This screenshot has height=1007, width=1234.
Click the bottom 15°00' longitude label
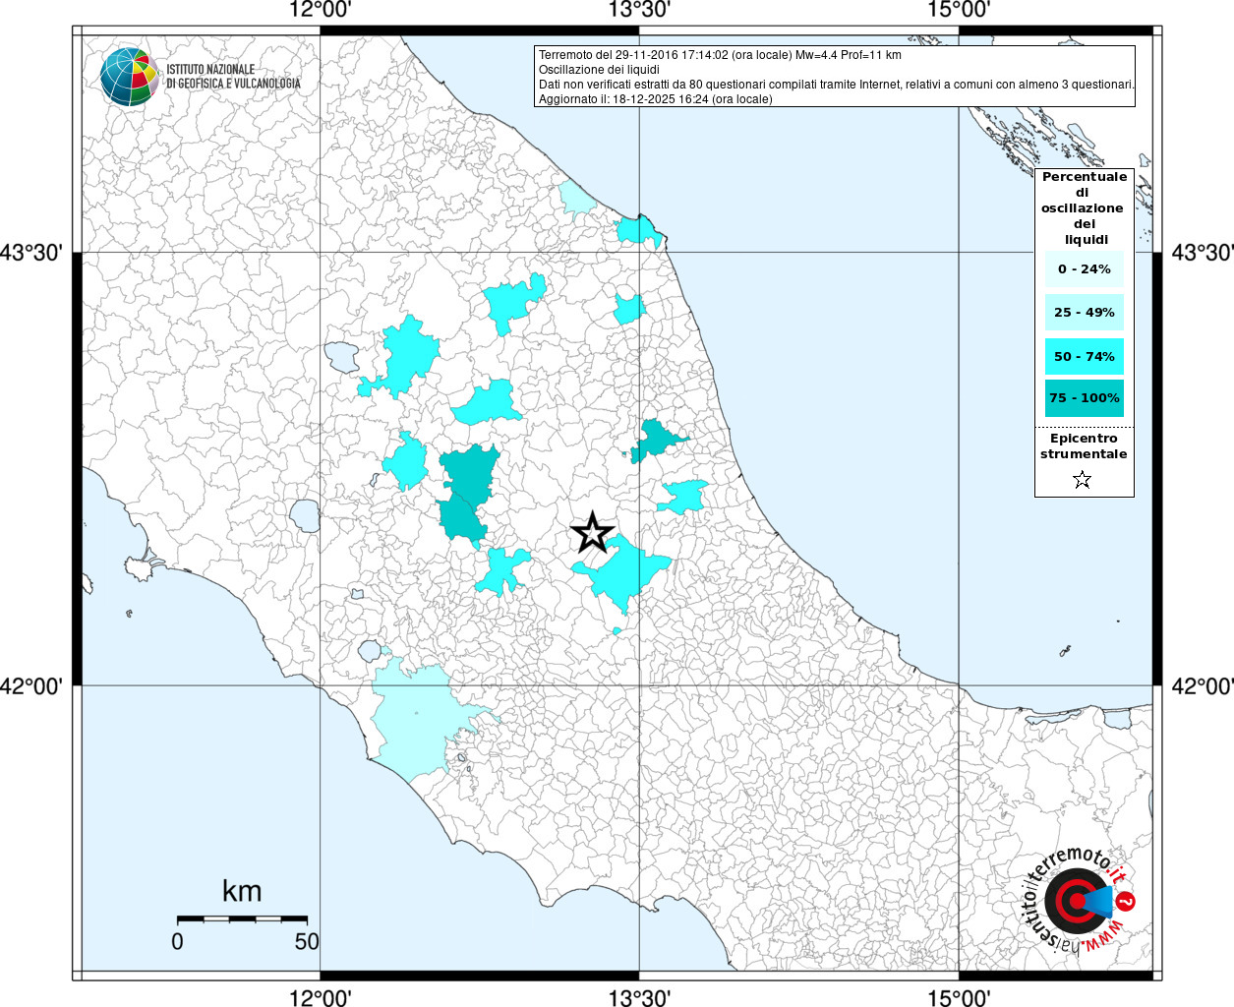coord(959,997)
